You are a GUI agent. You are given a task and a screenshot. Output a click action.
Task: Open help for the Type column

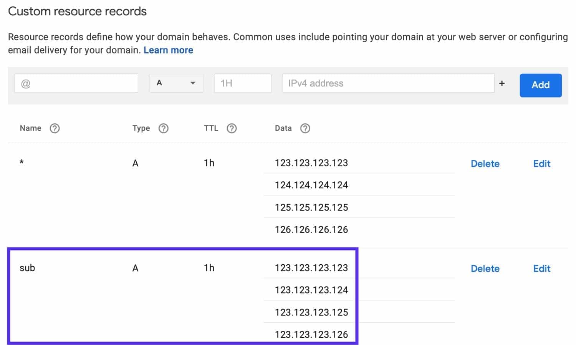(164, 128)
